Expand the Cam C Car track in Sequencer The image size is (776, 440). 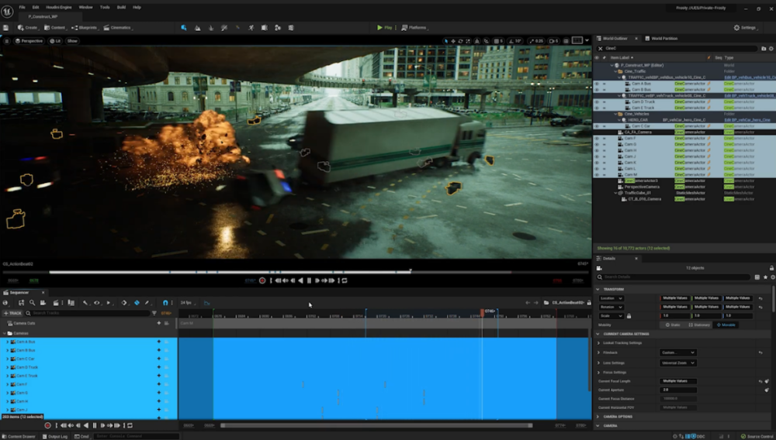(7, 359)
